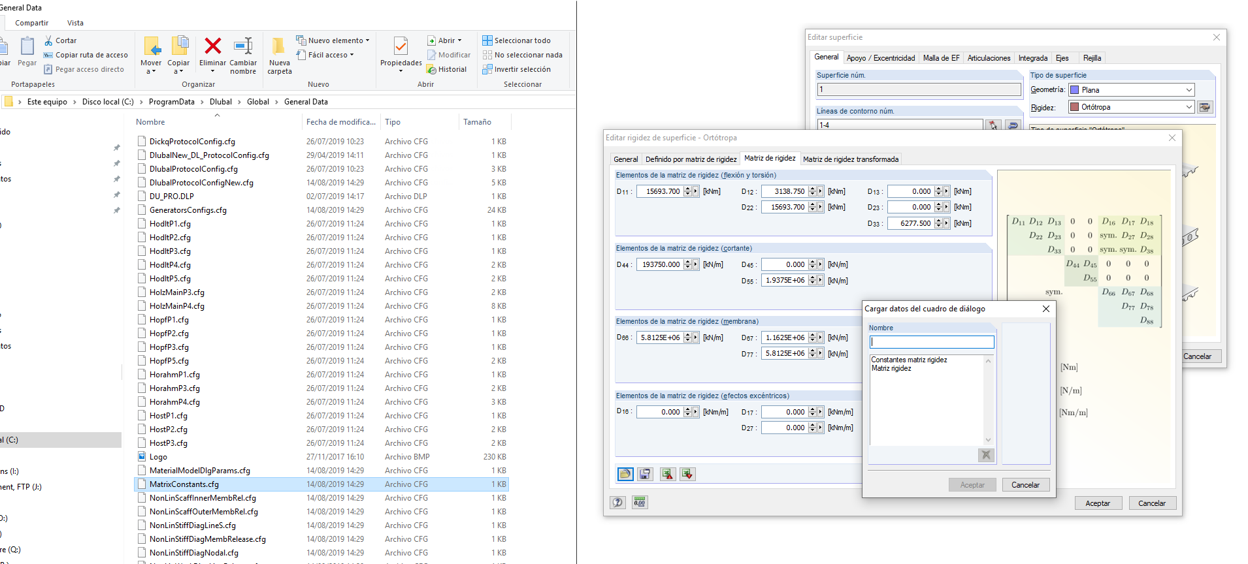1248x564 pixels.
Task: Navigate to Dlubal in the address bar
Action: pyautogui.click(x=221, y=102)
